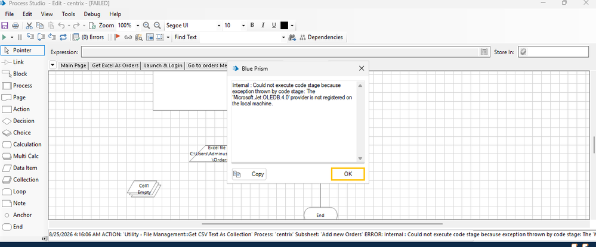Select the Link tool
The image size is (596, 247).
tap(18, 62)
